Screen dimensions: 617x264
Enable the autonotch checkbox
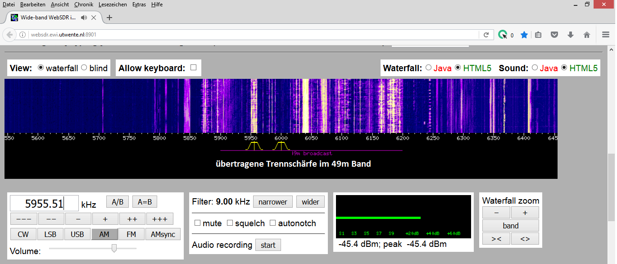272,223
